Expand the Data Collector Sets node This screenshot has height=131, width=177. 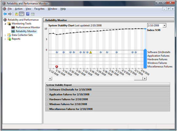[5, 35]
